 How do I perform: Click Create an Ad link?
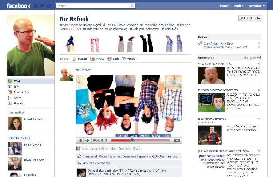coord(252,58)
